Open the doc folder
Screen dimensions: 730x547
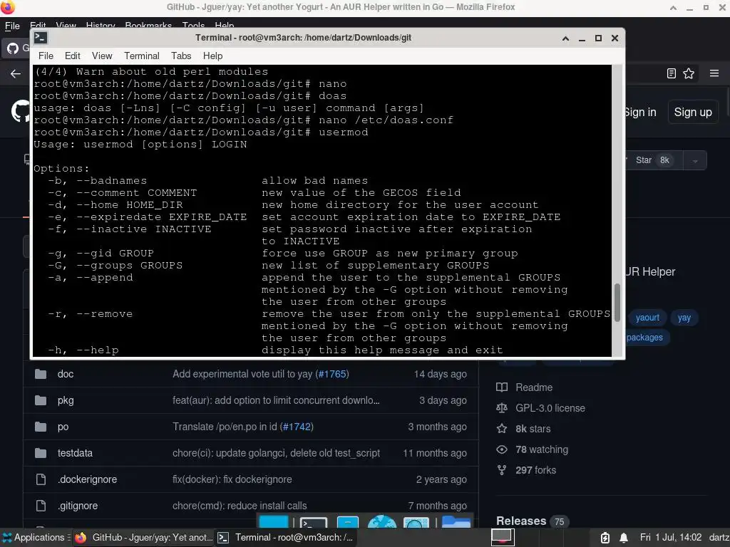[66, 374]
